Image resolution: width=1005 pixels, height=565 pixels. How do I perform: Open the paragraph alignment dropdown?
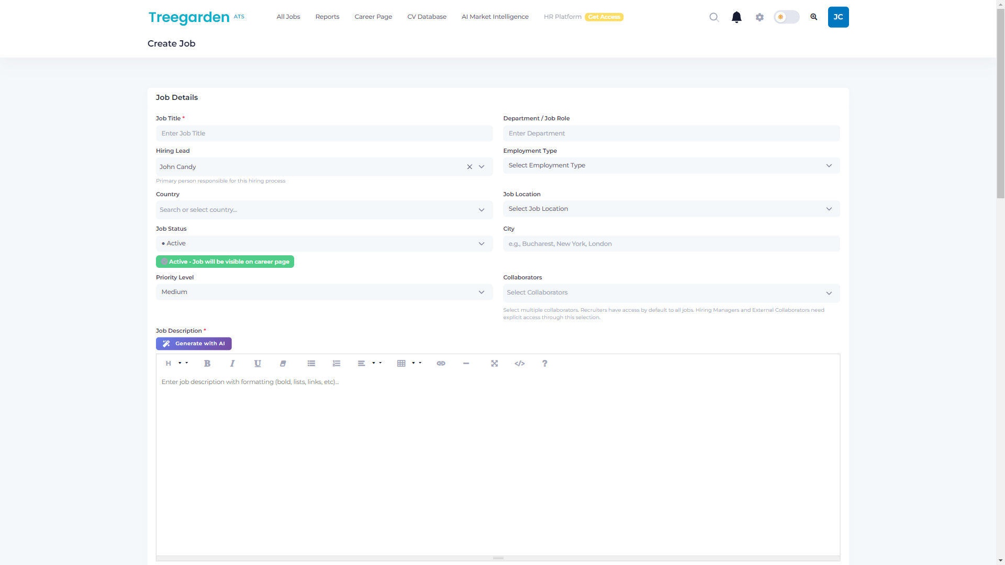tap(370, 363)
